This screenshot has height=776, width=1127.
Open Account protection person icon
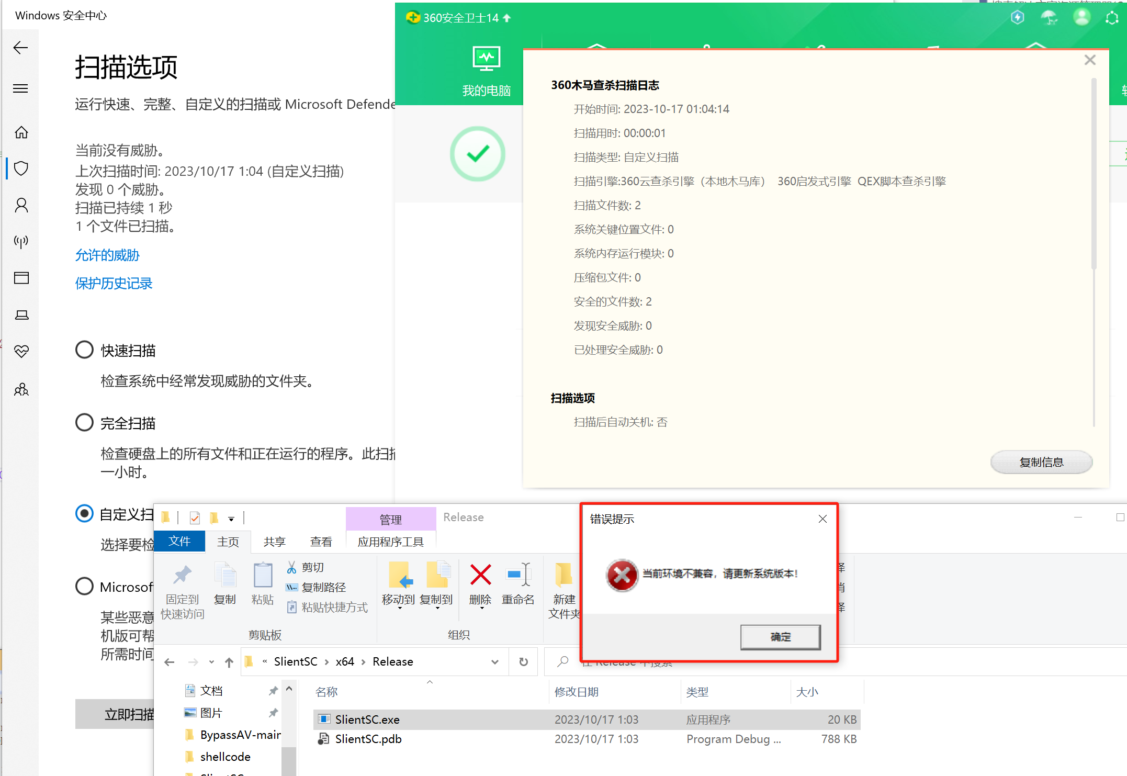coord(21,205)
